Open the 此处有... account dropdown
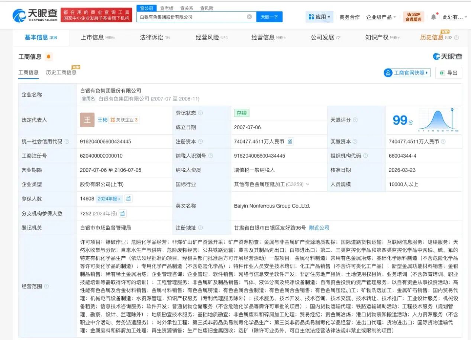The height and width of the screenshot is (340, 471). (x=455, y=17)
